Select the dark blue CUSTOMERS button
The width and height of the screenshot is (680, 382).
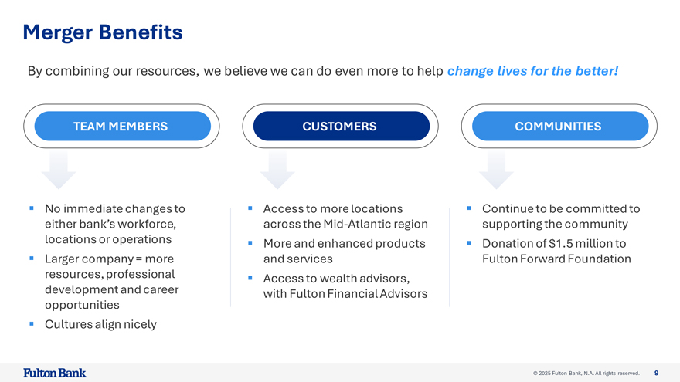click(x=341, y=127)
